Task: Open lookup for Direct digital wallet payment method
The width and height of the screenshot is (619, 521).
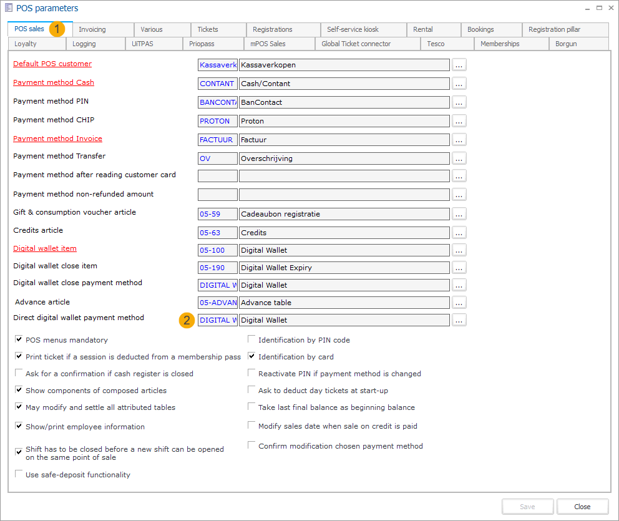Action: pos(459,320)
